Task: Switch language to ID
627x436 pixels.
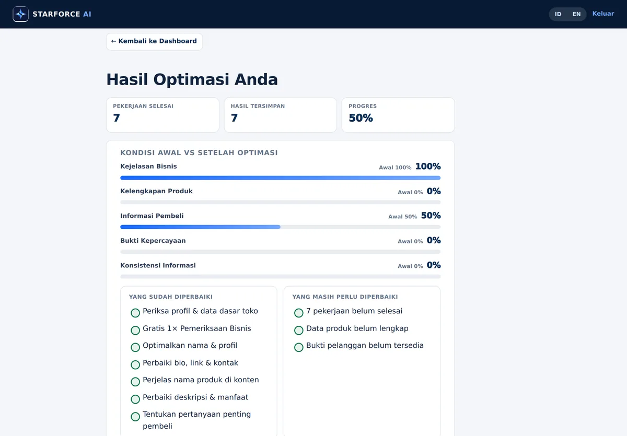Action: 558,14
